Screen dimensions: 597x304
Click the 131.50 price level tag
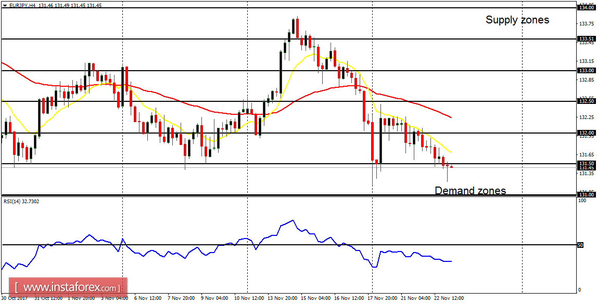coord(587,163)
